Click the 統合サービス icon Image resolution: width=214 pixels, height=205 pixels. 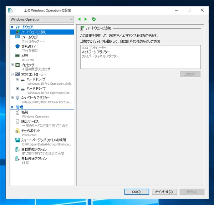17,121
